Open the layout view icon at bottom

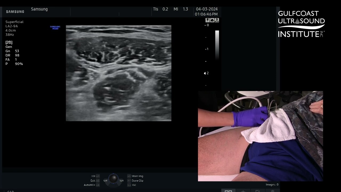pyautogui.click(x=228, y=191)
